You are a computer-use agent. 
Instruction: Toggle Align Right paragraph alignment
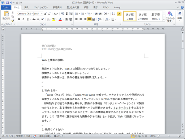(85, 19)
